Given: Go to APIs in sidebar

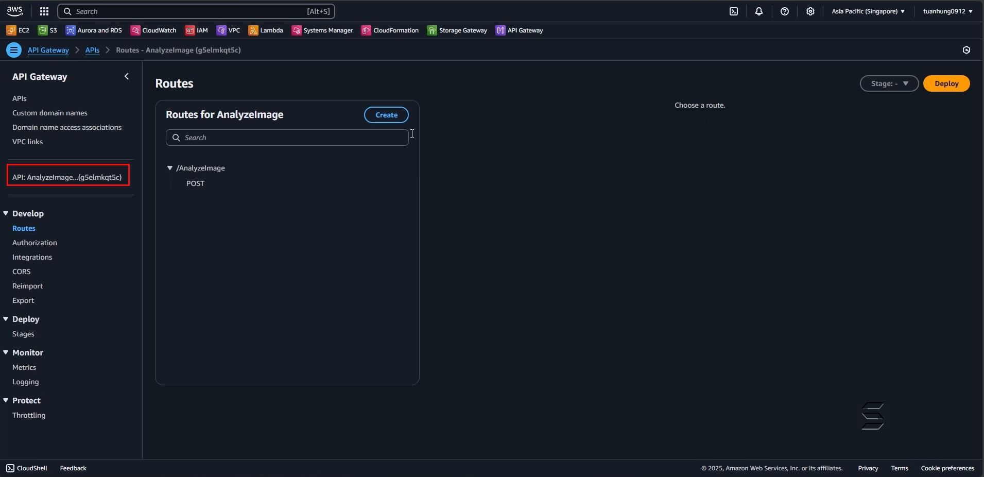Looking at the screenshot, I should 20,98.
